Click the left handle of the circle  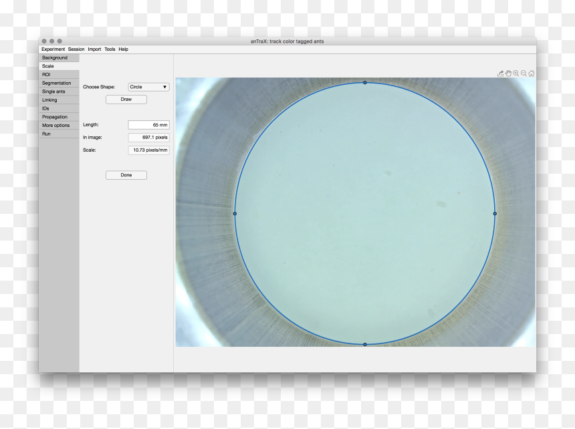[235, 213]
